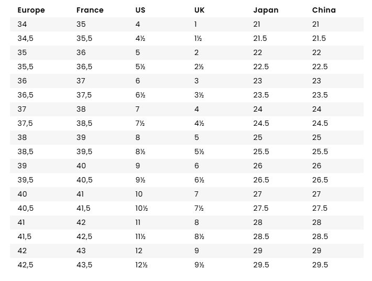Click the France column header
This screenshot has height=281, width=372.
pos(90,10)
